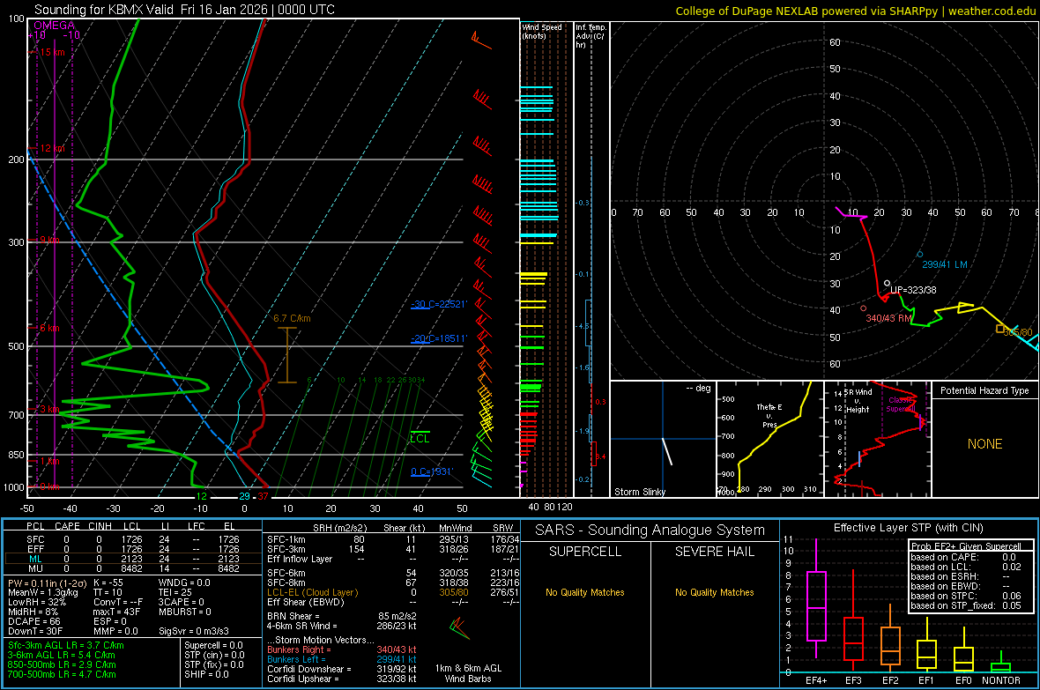This screenshot has height=690, width=1040.
Task: Click the Effective Layer STP chart title
Action: [x=908, y=528]
